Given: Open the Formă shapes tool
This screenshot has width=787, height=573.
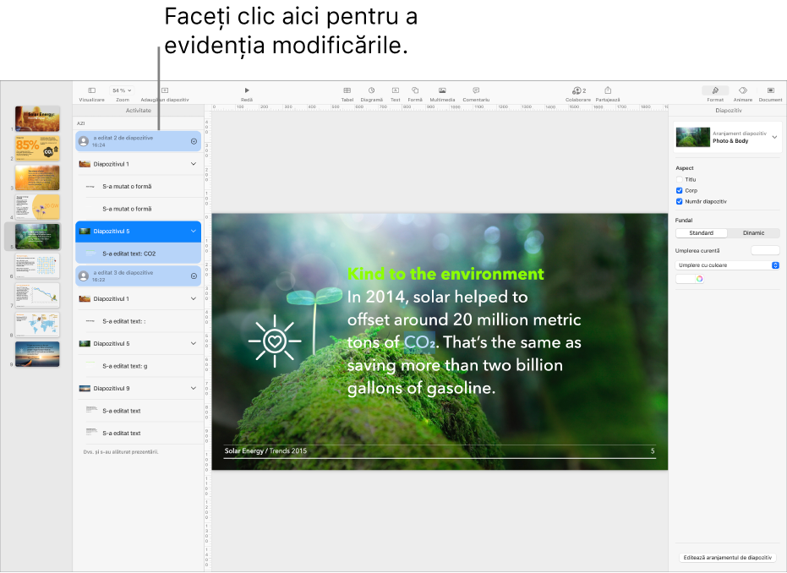Looking at the screenshot, I should tap(415, 90).
